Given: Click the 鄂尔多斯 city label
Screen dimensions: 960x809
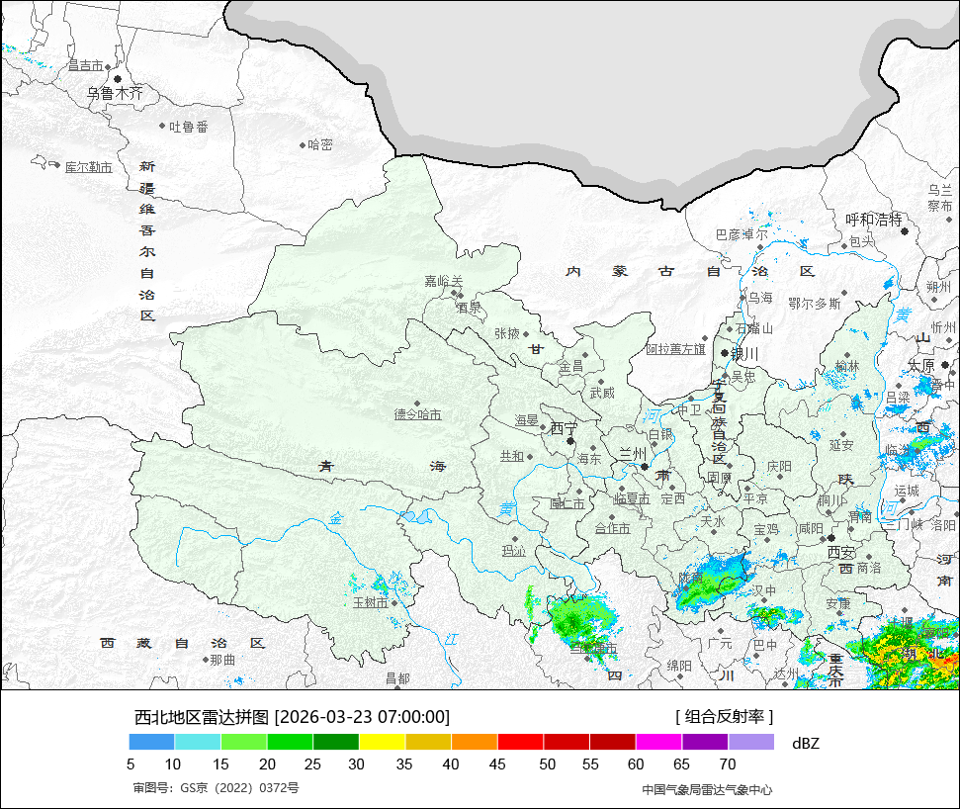Looking at the screenshot, I should point(815,304).
